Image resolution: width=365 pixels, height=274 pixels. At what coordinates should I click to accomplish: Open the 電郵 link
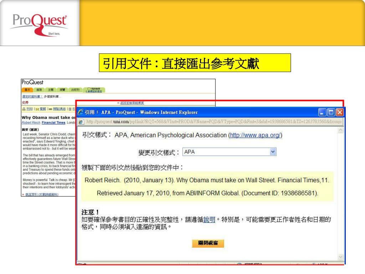(43, 109)
